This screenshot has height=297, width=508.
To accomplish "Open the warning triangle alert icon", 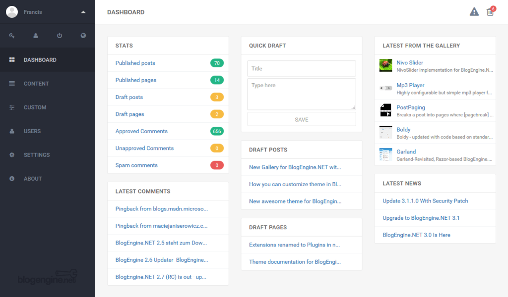I will point(474,12).
